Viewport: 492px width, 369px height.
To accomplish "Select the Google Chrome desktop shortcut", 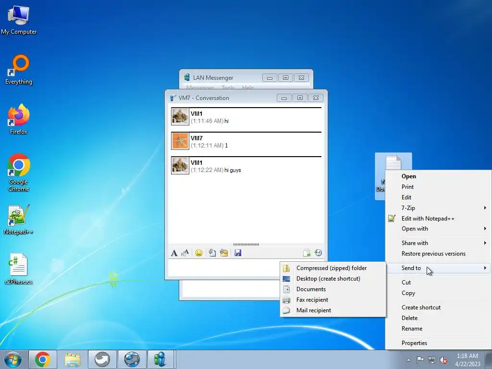I will coord(19,172).
